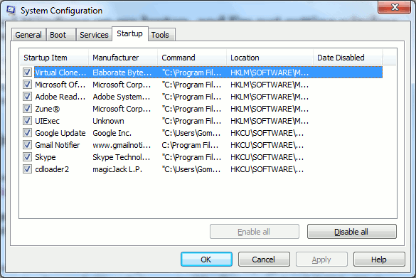The height and width of the screenshot is (278, 416).
Task: Uncheck the UIExec startup checkbox
Action: (x=27, y=120)
